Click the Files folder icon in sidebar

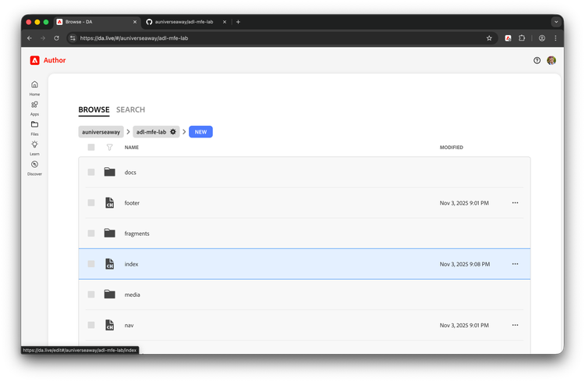[34, 125]
